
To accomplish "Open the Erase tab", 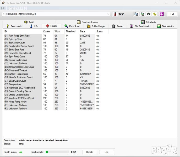I will click(x=117, y=26).
